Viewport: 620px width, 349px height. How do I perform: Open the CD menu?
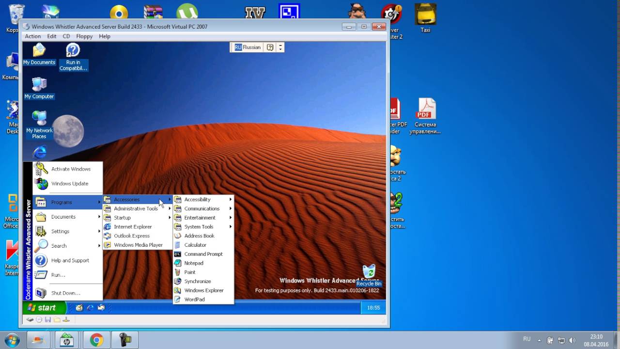[66, 36]
